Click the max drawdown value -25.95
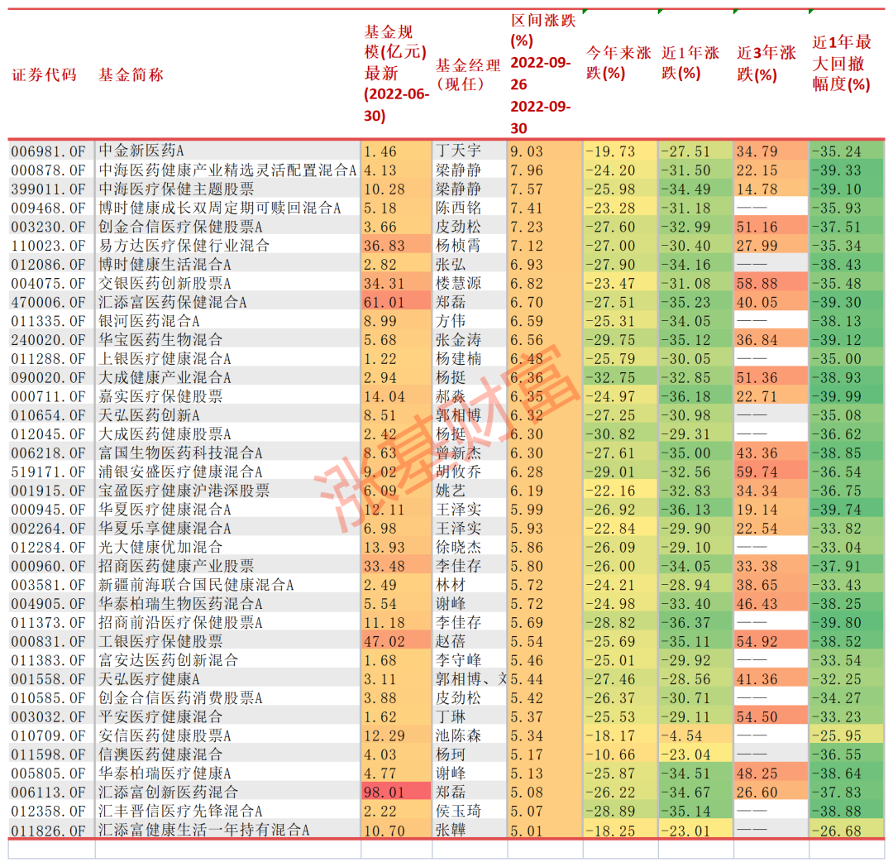This screenshot has width=893, height=867. click(837, 735)
